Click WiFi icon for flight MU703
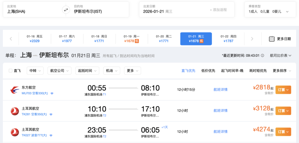 [x=52, y=93]
